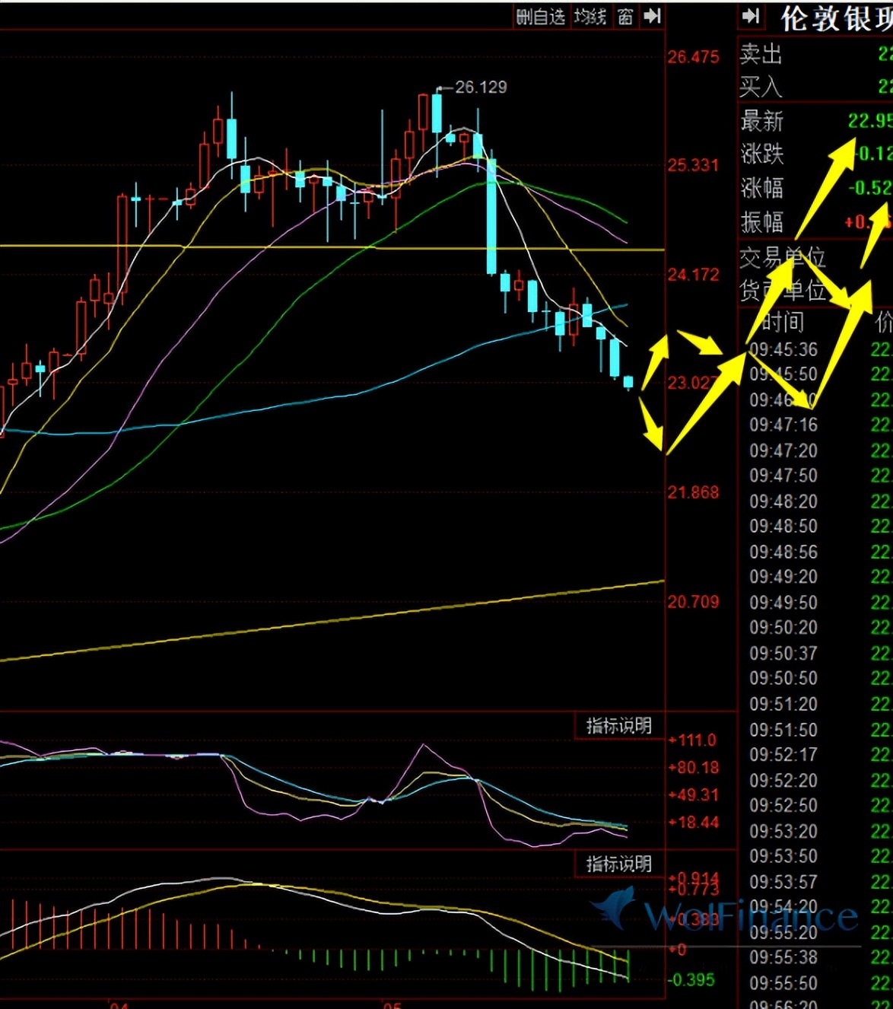
Task: Click the 时间 column header
Action: 782,322
